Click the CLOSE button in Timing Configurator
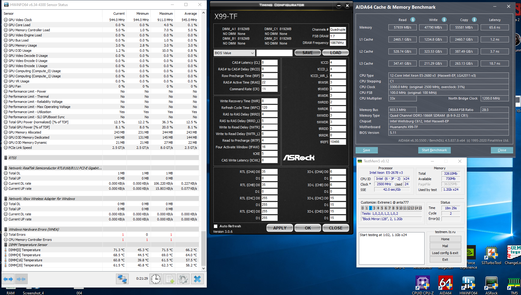 point(336,228)
